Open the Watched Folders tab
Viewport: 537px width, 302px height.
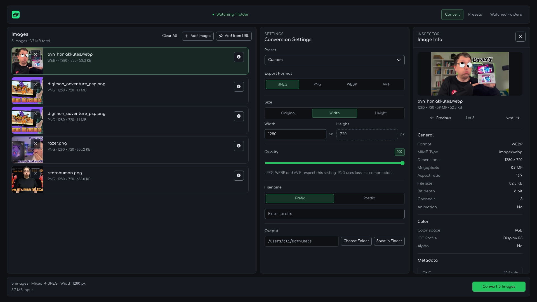coord(506,15)
